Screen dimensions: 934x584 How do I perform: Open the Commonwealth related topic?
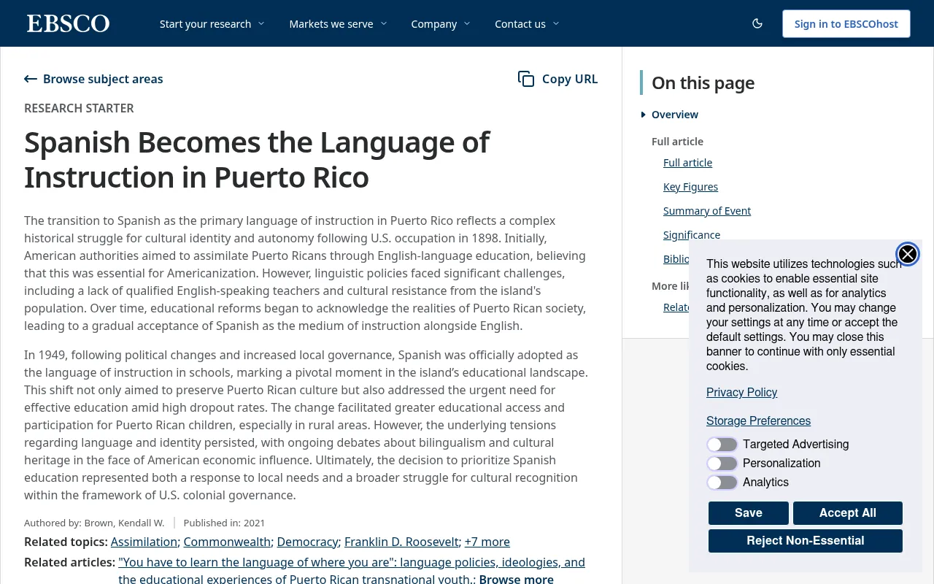point(227,542)
